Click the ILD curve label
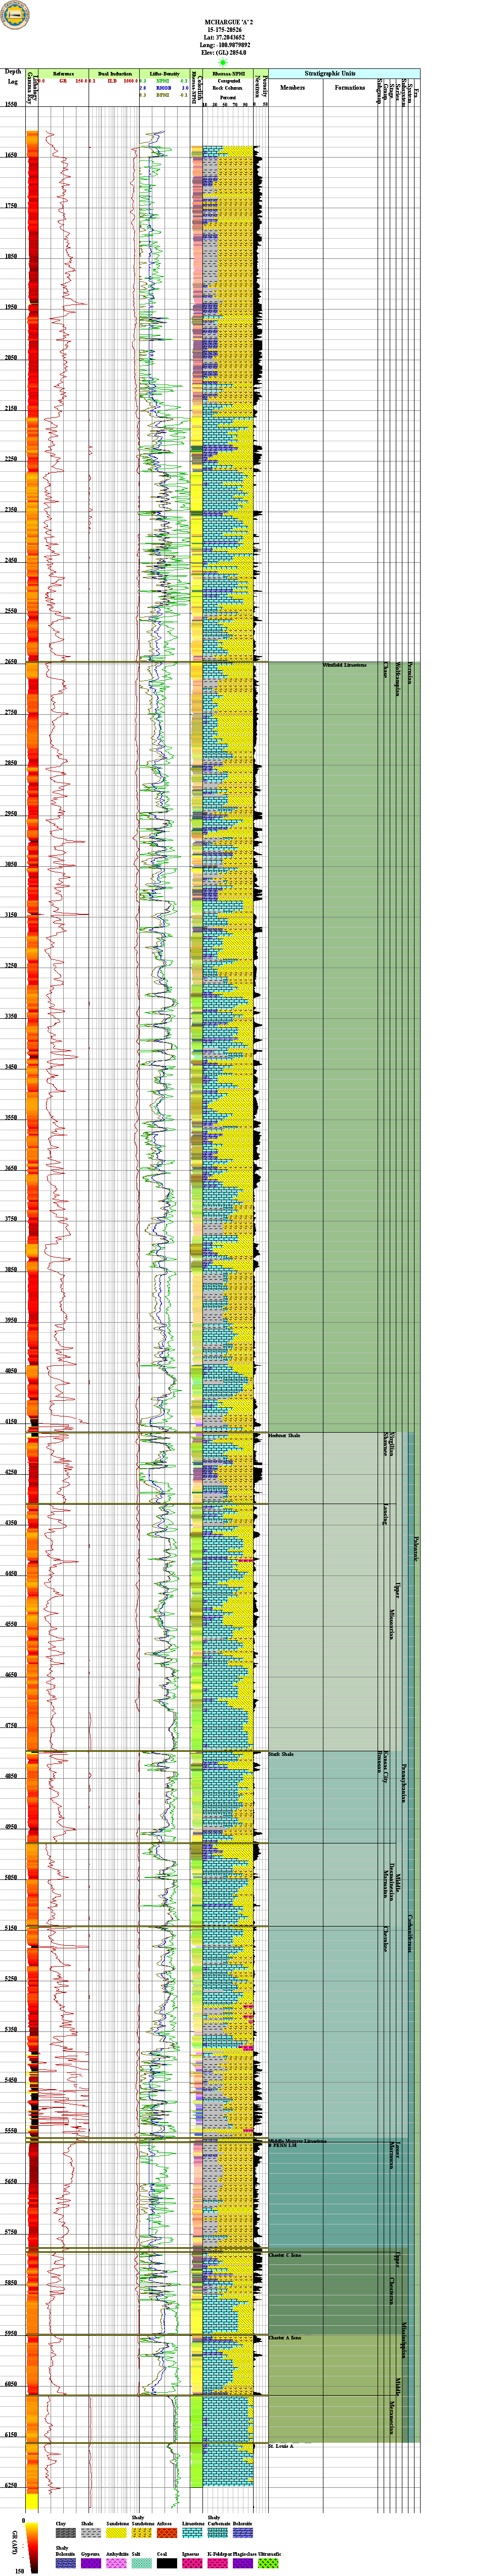This screenshot has height=2576, width=496. tap(112, 81)
